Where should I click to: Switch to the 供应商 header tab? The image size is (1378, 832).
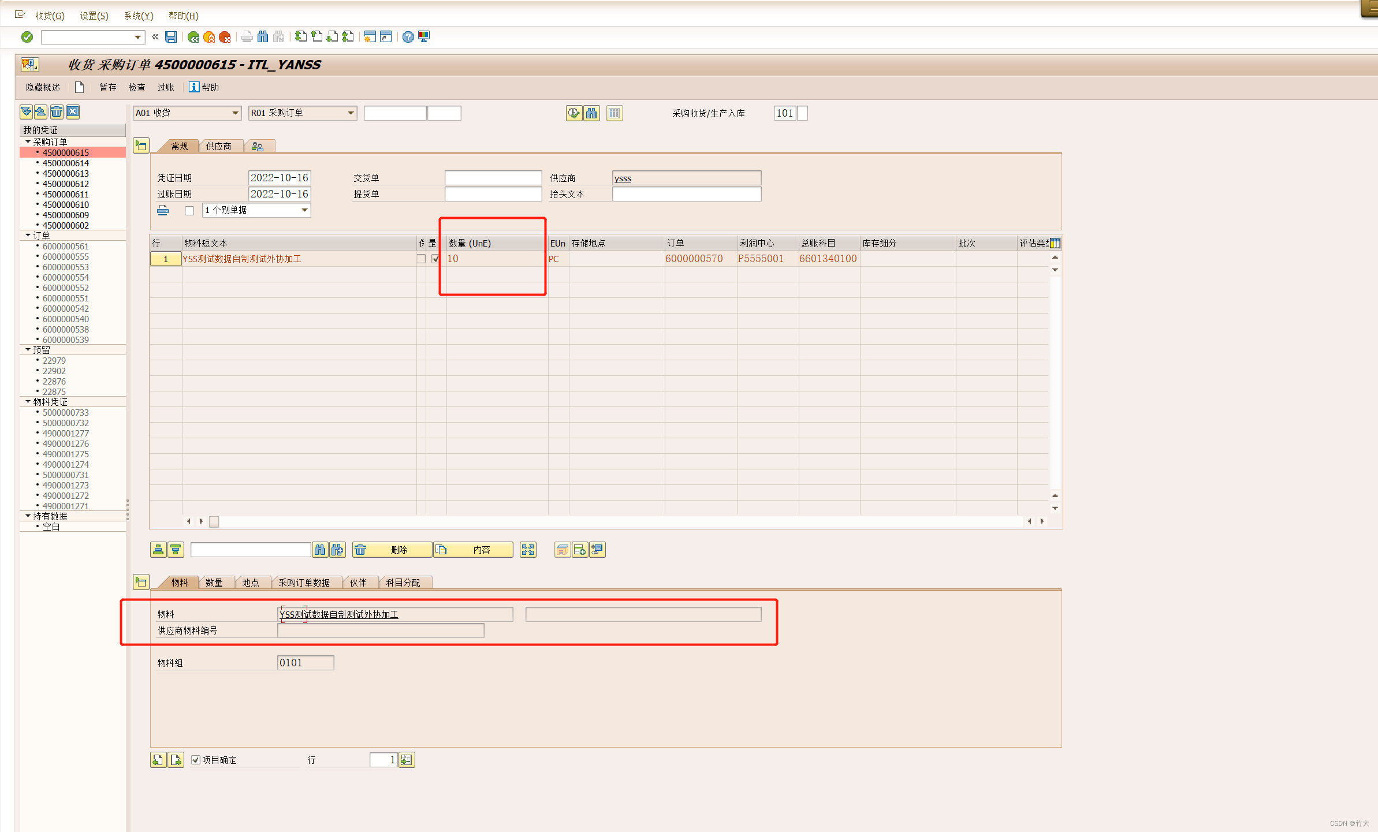tap(218, 147)
